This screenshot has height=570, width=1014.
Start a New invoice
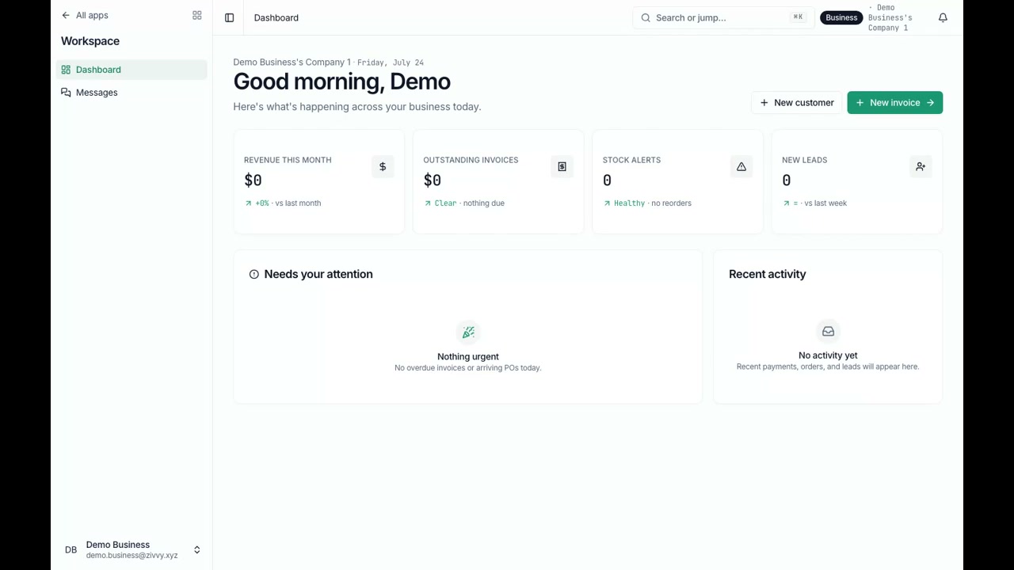(x=894, y=102)
